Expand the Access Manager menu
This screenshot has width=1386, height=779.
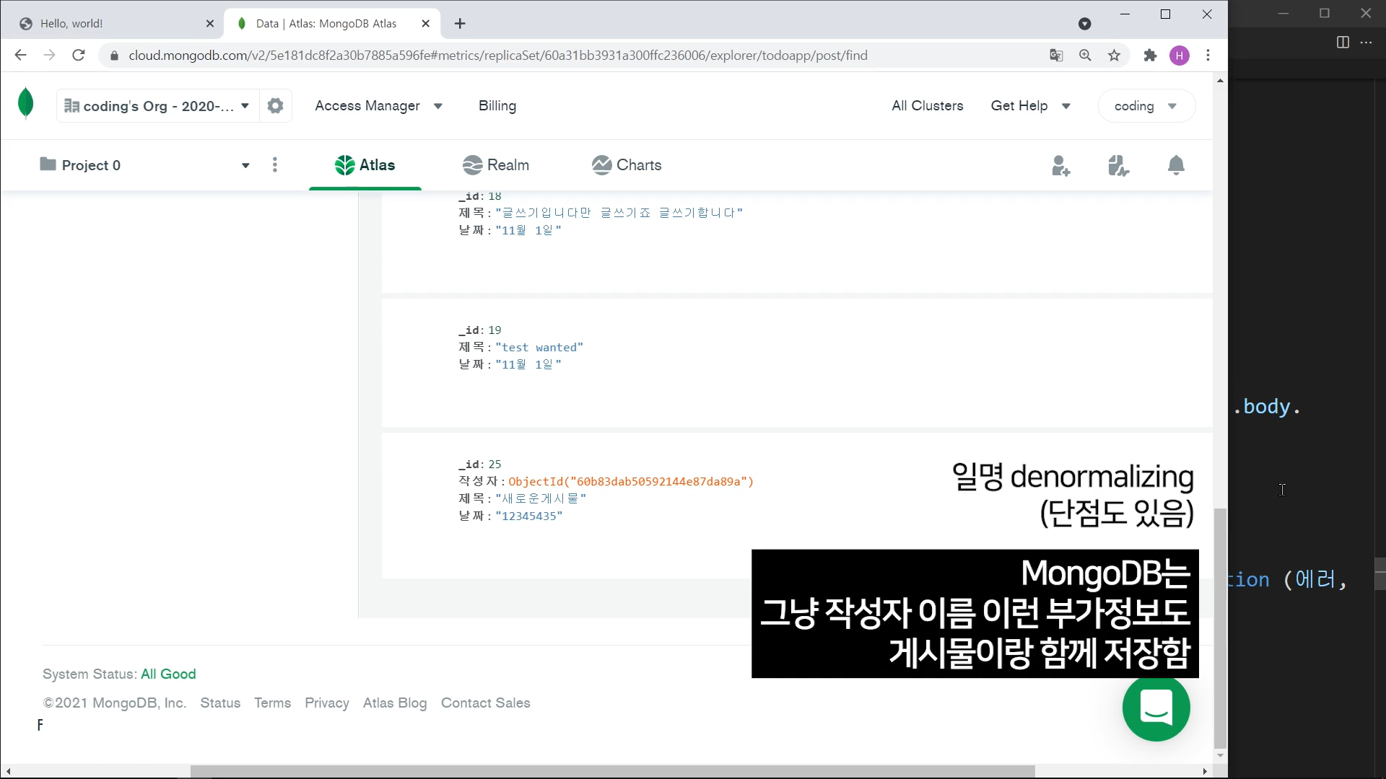click(378, 106)
